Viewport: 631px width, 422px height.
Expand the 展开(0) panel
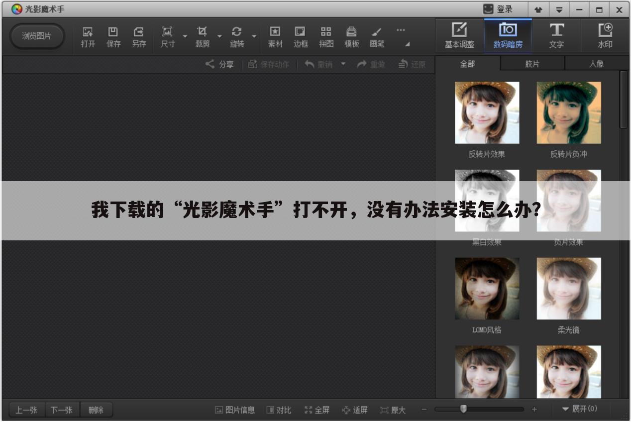[x=580, y=409]
